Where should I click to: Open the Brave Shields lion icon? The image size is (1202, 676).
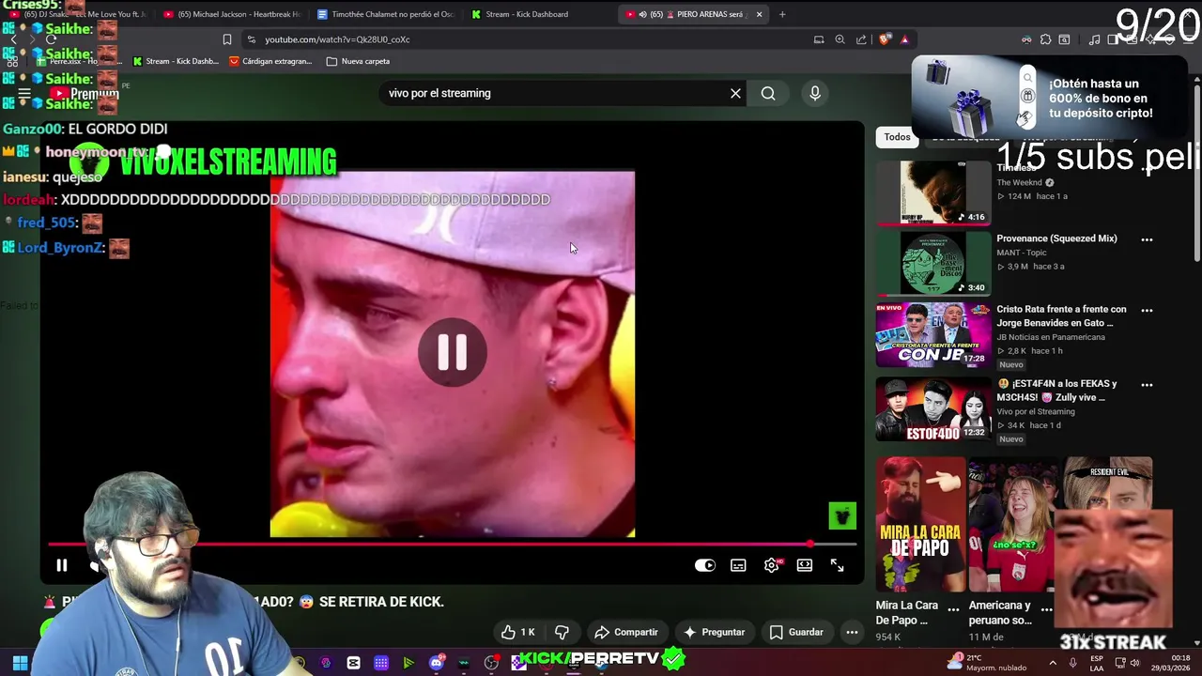[x=885, y=39]
